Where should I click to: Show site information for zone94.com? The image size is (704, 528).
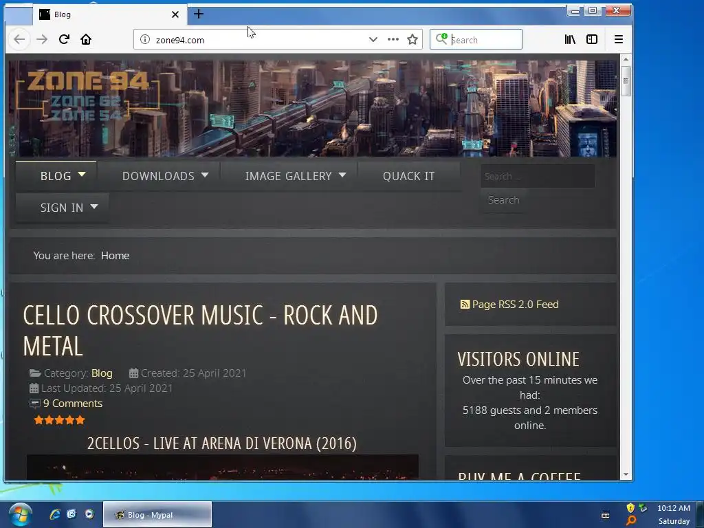pyautogui.click(x=144, y=39)
